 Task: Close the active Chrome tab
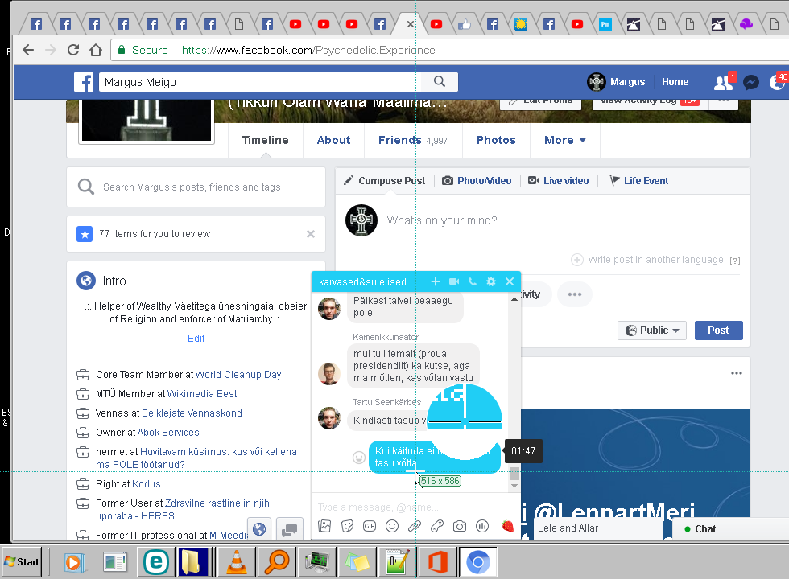(411, 23)
